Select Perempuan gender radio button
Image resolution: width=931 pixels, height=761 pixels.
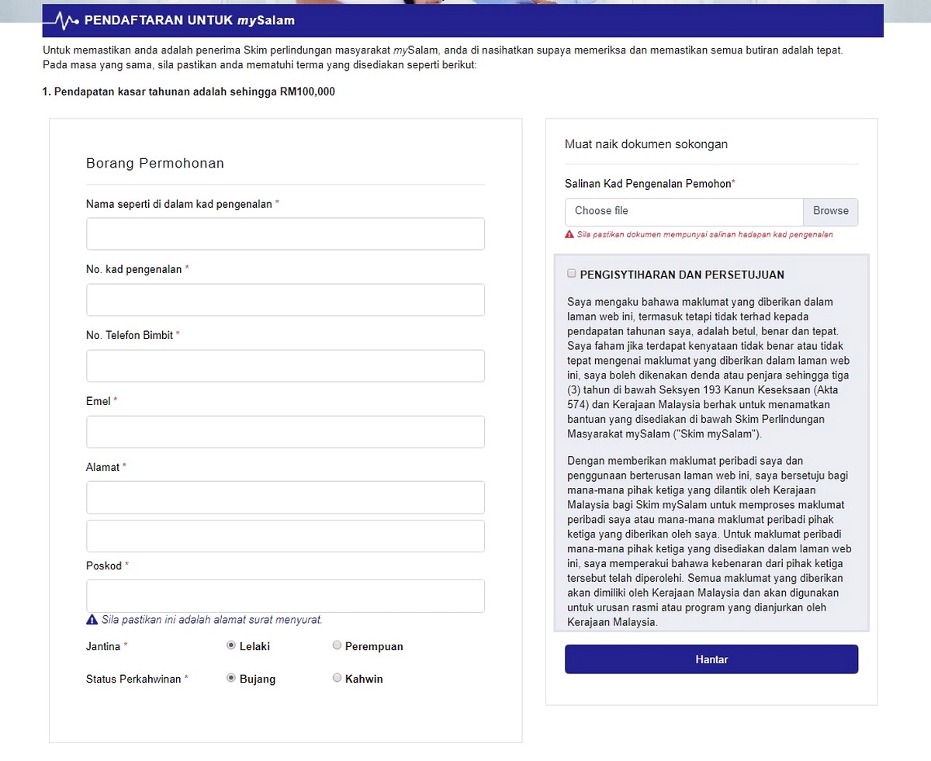point(337,645)
